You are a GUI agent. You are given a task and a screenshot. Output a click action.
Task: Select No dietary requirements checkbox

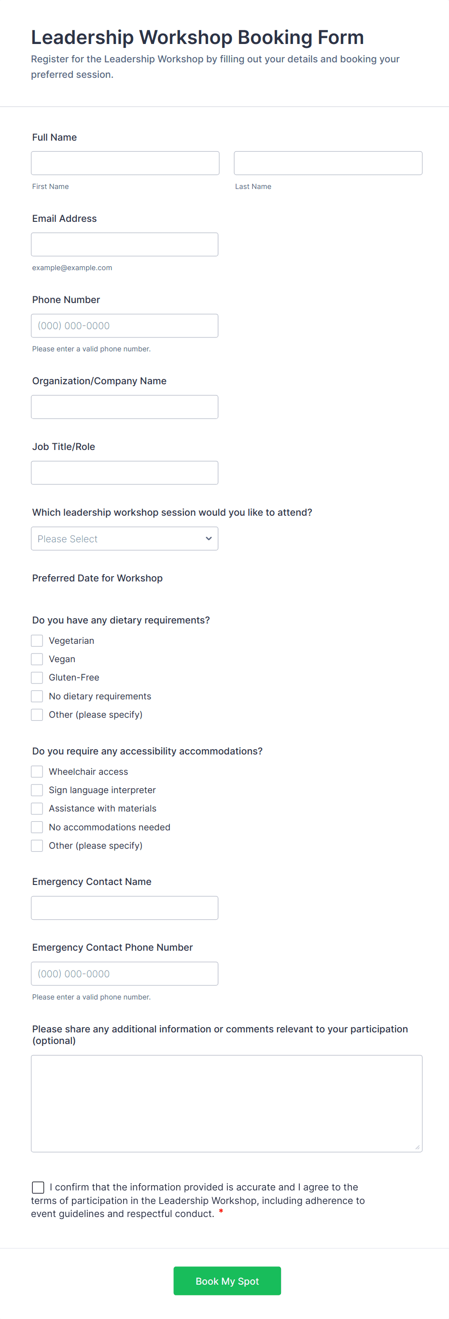coord(37,696)
